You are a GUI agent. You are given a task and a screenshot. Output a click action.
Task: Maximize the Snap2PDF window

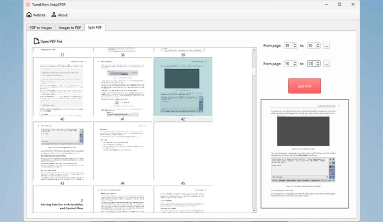(339, 5)
